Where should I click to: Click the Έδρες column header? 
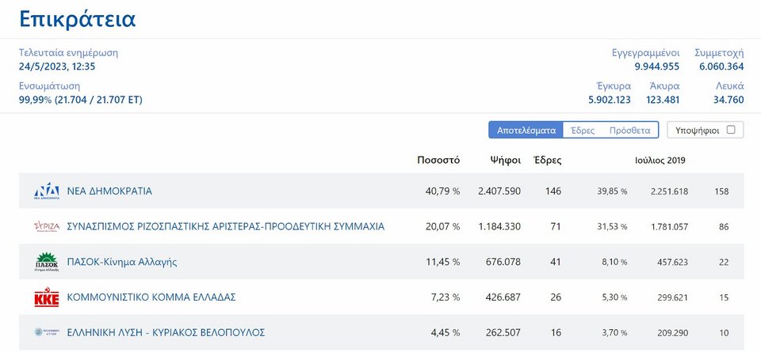click(548, 161)
